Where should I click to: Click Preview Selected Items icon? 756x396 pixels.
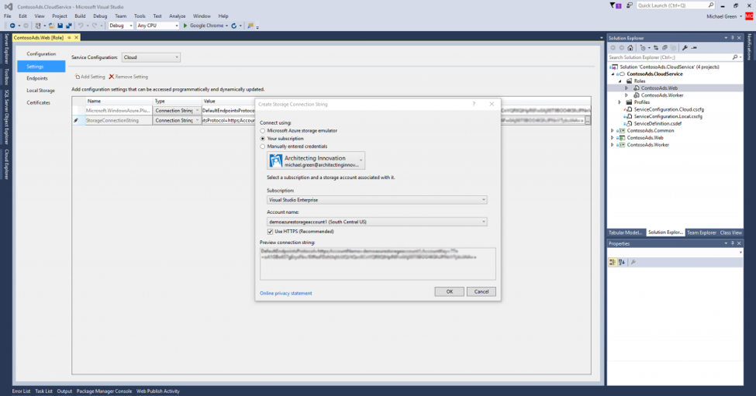pos(694,48)
